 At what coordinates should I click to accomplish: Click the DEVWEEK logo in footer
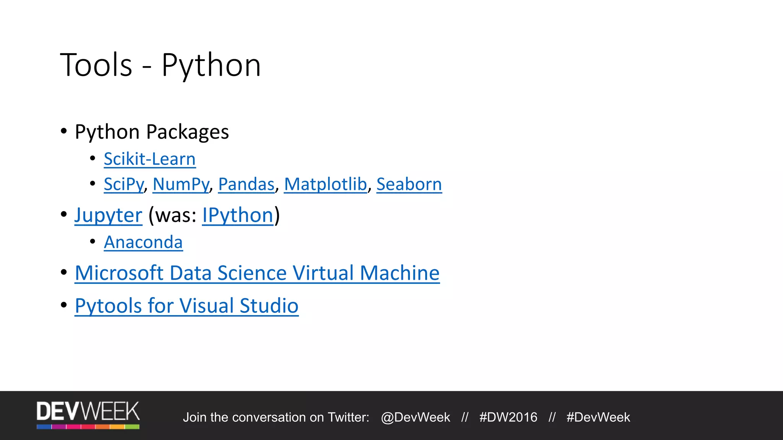tap(88, 411)
